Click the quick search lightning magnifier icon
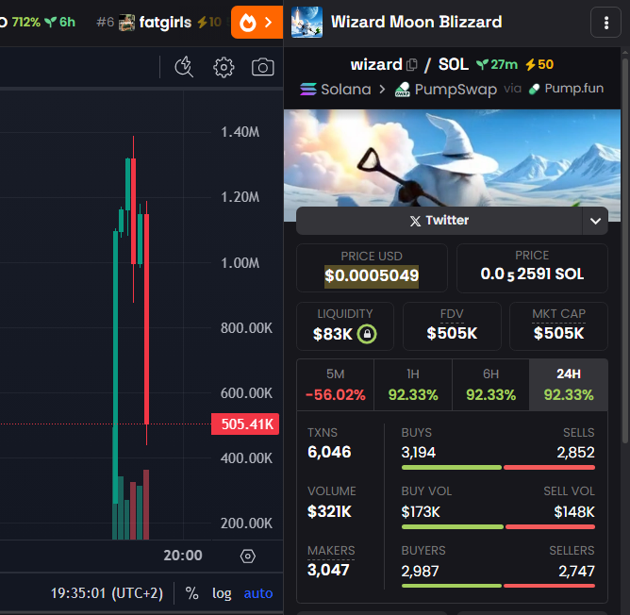Screen dimensions: 630x615 [x=184, y=67]
